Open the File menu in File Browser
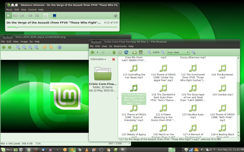This screenshot has width=244, height=152. (x=91, y=46)
